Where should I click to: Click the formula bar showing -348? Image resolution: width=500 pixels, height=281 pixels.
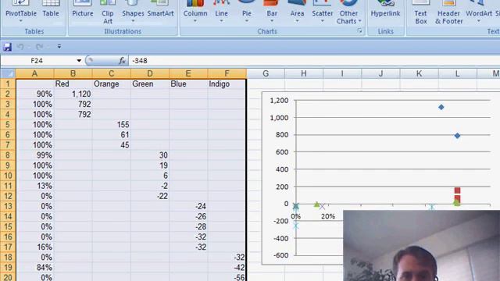point(314,61)
